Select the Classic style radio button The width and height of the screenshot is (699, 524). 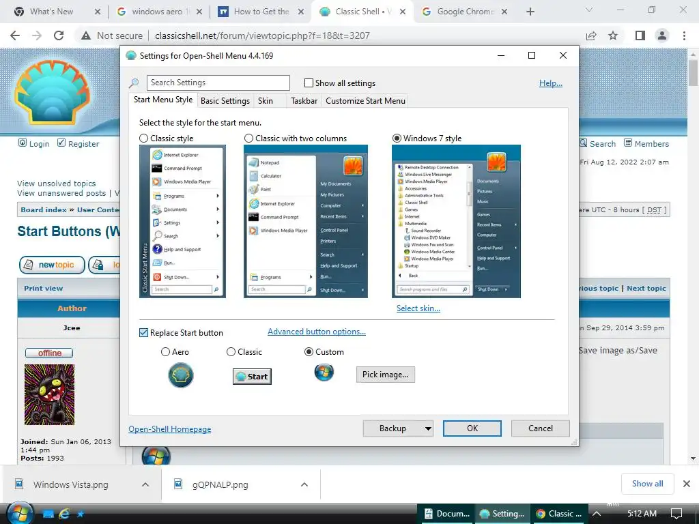(143, 139)
